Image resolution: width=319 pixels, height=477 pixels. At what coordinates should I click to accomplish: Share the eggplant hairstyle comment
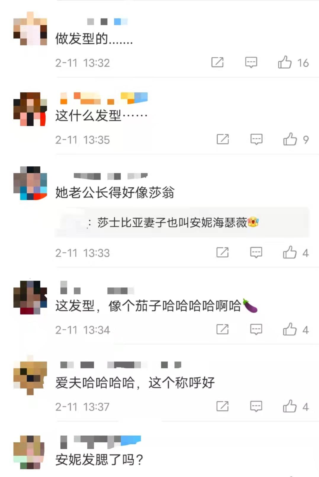click(x=222, y=329)
